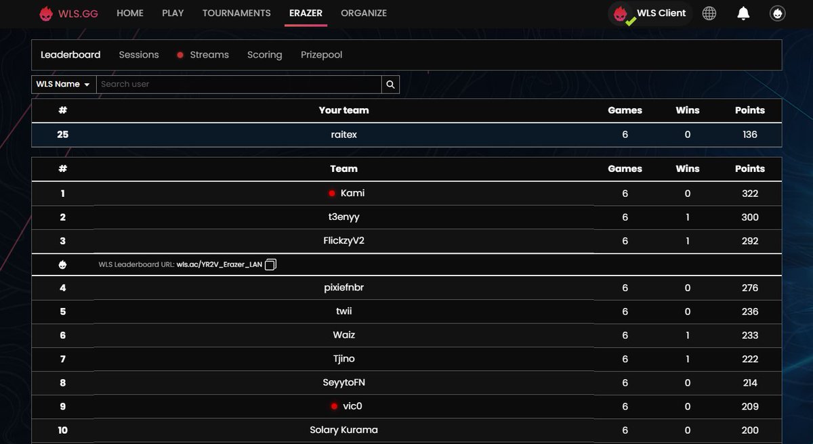This screenshot has height=444, width=813.
Task: Switch to the Scoring tab
Action: [x=264, y=55]
